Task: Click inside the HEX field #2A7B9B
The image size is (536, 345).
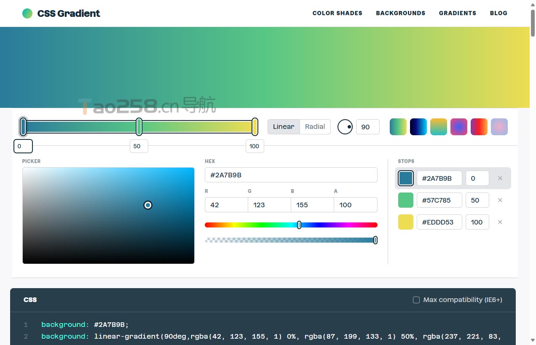Action: pos(291,175)
